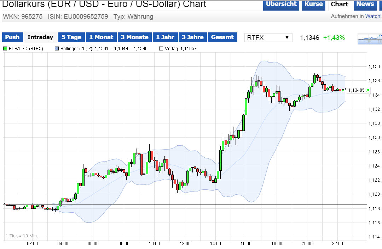Show the Gesamt chart history

pos(222,37)
